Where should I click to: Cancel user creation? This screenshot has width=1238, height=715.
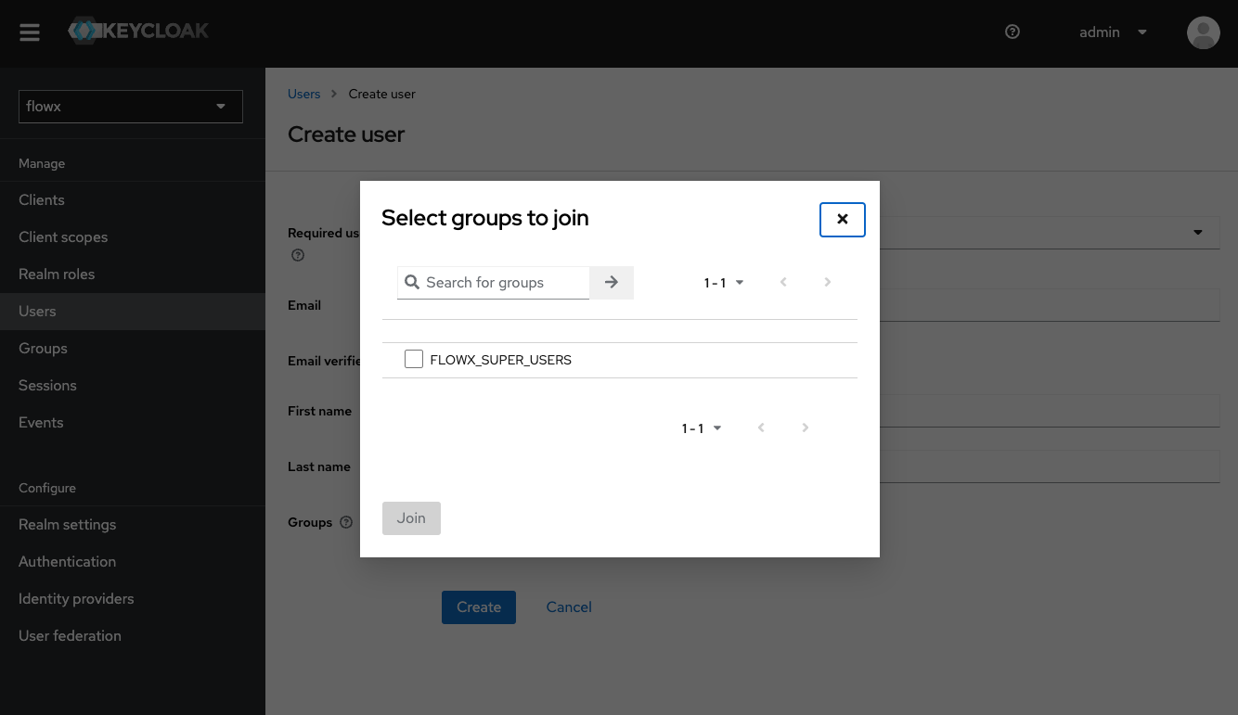pos(569,607)
